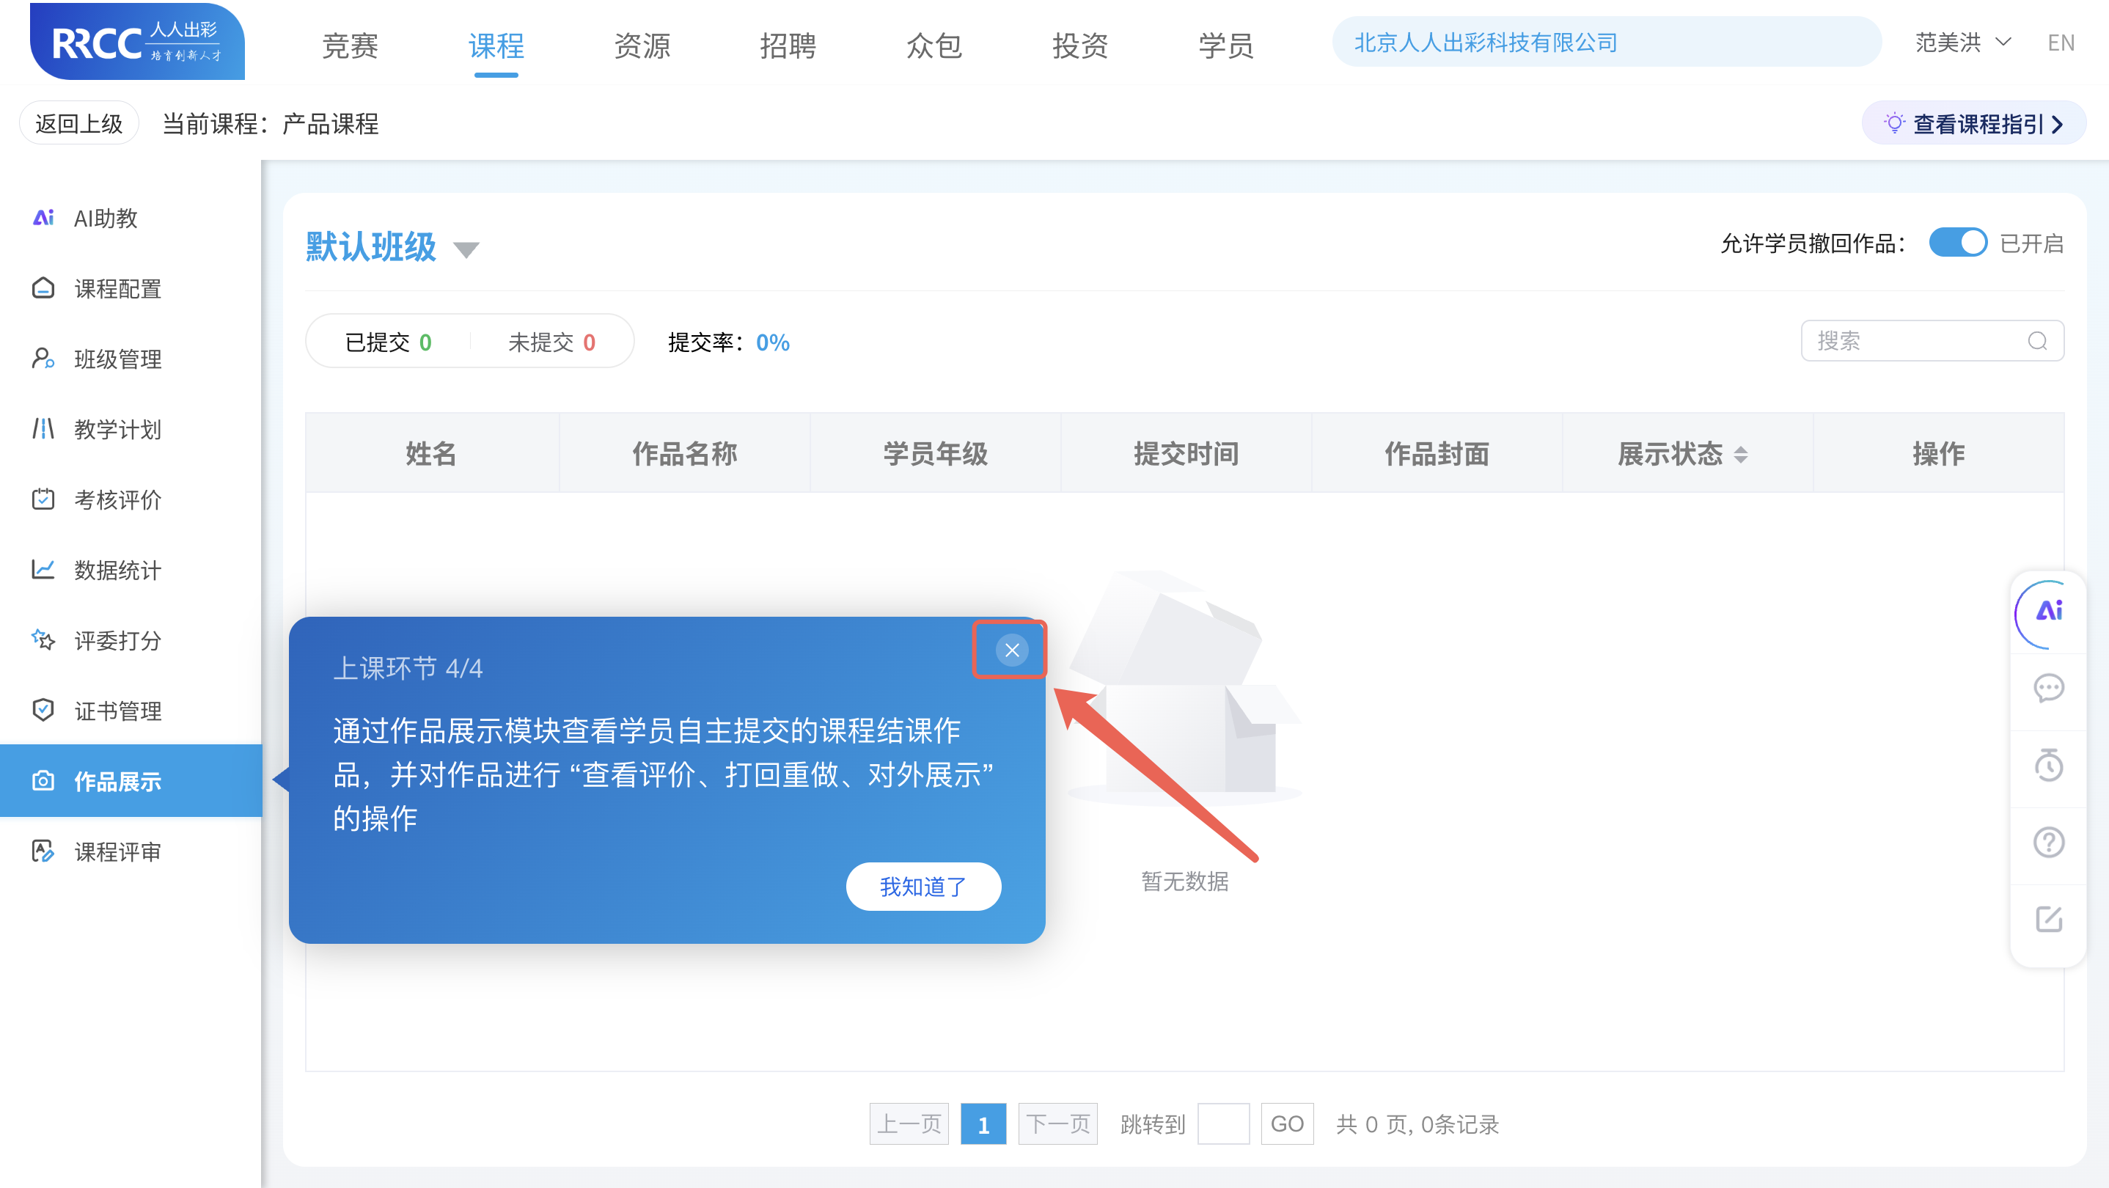Click the 暂无数据 label
The height and width of the screenshot is (1188, 2109).
pyautogui.click(x=1184, y=881)
